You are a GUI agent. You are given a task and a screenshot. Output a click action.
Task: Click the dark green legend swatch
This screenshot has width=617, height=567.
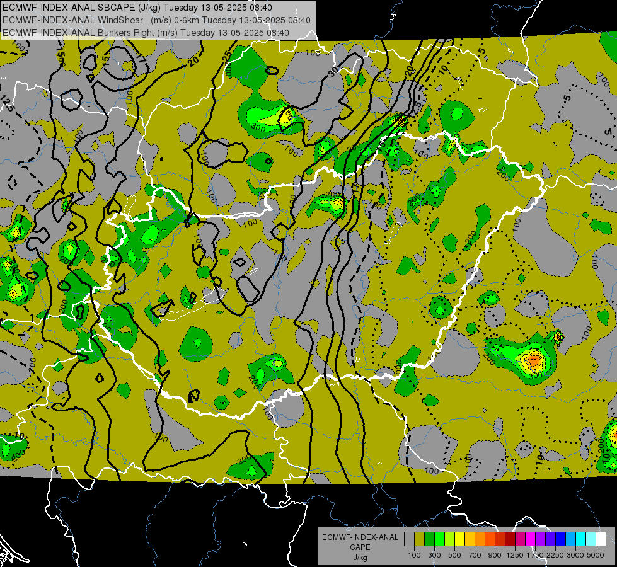(x=429, y=539)
